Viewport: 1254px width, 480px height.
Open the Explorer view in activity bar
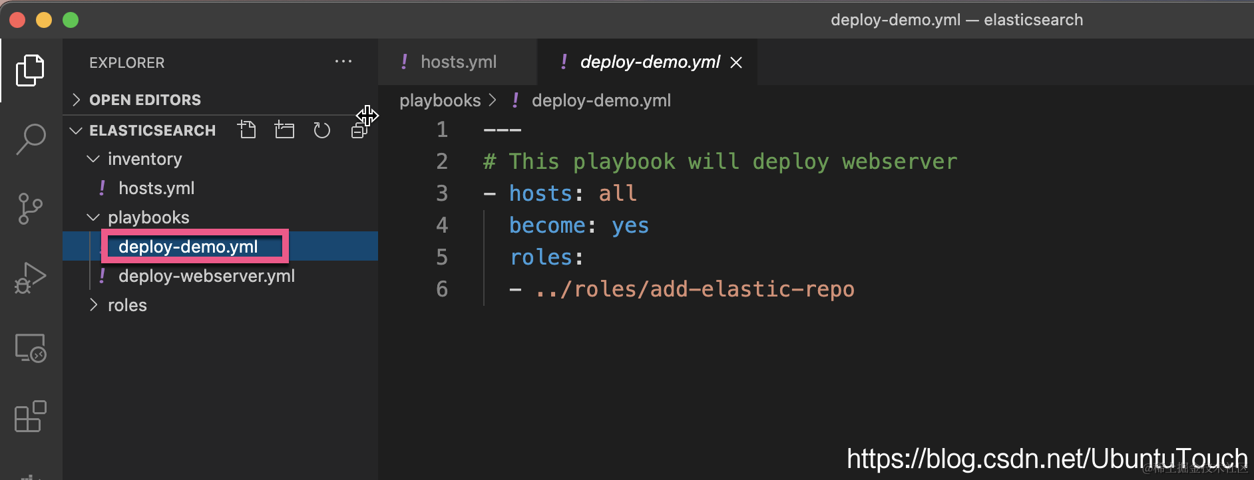[x=30, y=70]
